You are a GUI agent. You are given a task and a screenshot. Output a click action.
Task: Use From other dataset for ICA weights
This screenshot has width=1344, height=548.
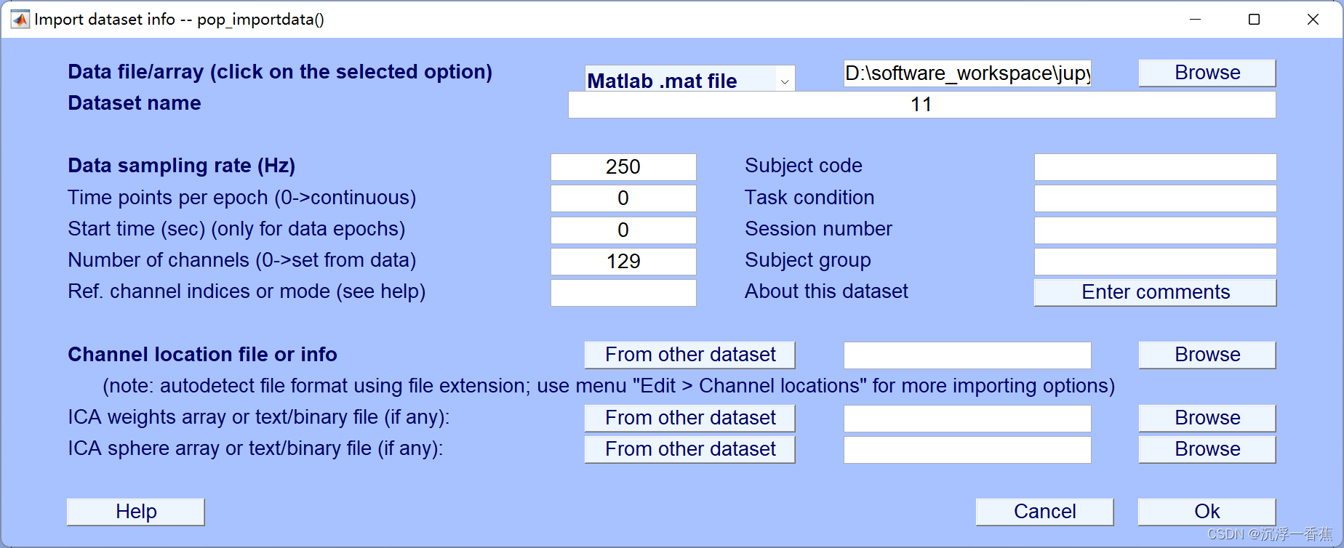[x=689, y=418]
